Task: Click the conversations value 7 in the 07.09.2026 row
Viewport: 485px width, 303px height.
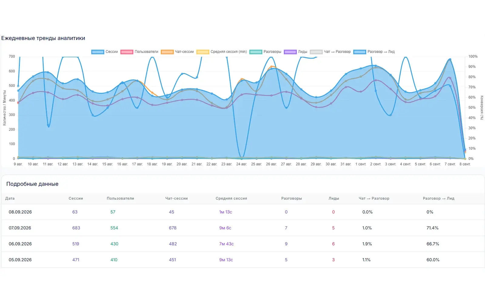Action: click(286, 228)
